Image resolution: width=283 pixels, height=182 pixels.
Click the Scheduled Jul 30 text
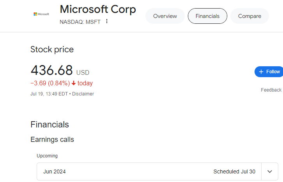coord(234,171)
